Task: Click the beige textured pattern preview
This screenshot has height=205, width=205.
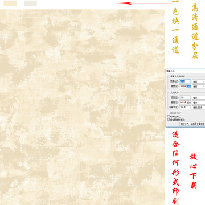Action: (82, 107)
